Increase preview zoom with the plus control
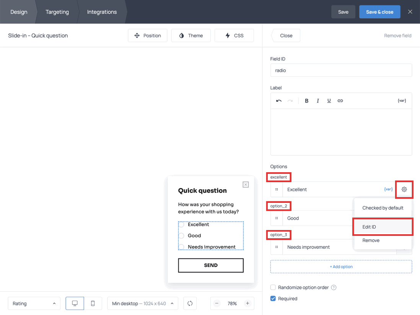 tap(248, 303)
